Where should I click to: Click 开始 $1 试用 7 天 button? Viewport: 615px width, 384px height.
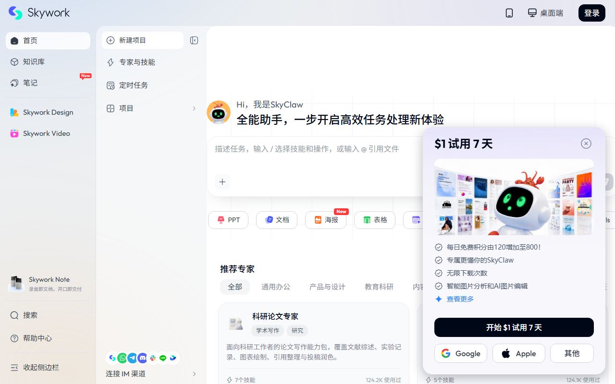(x=514, y=327)
